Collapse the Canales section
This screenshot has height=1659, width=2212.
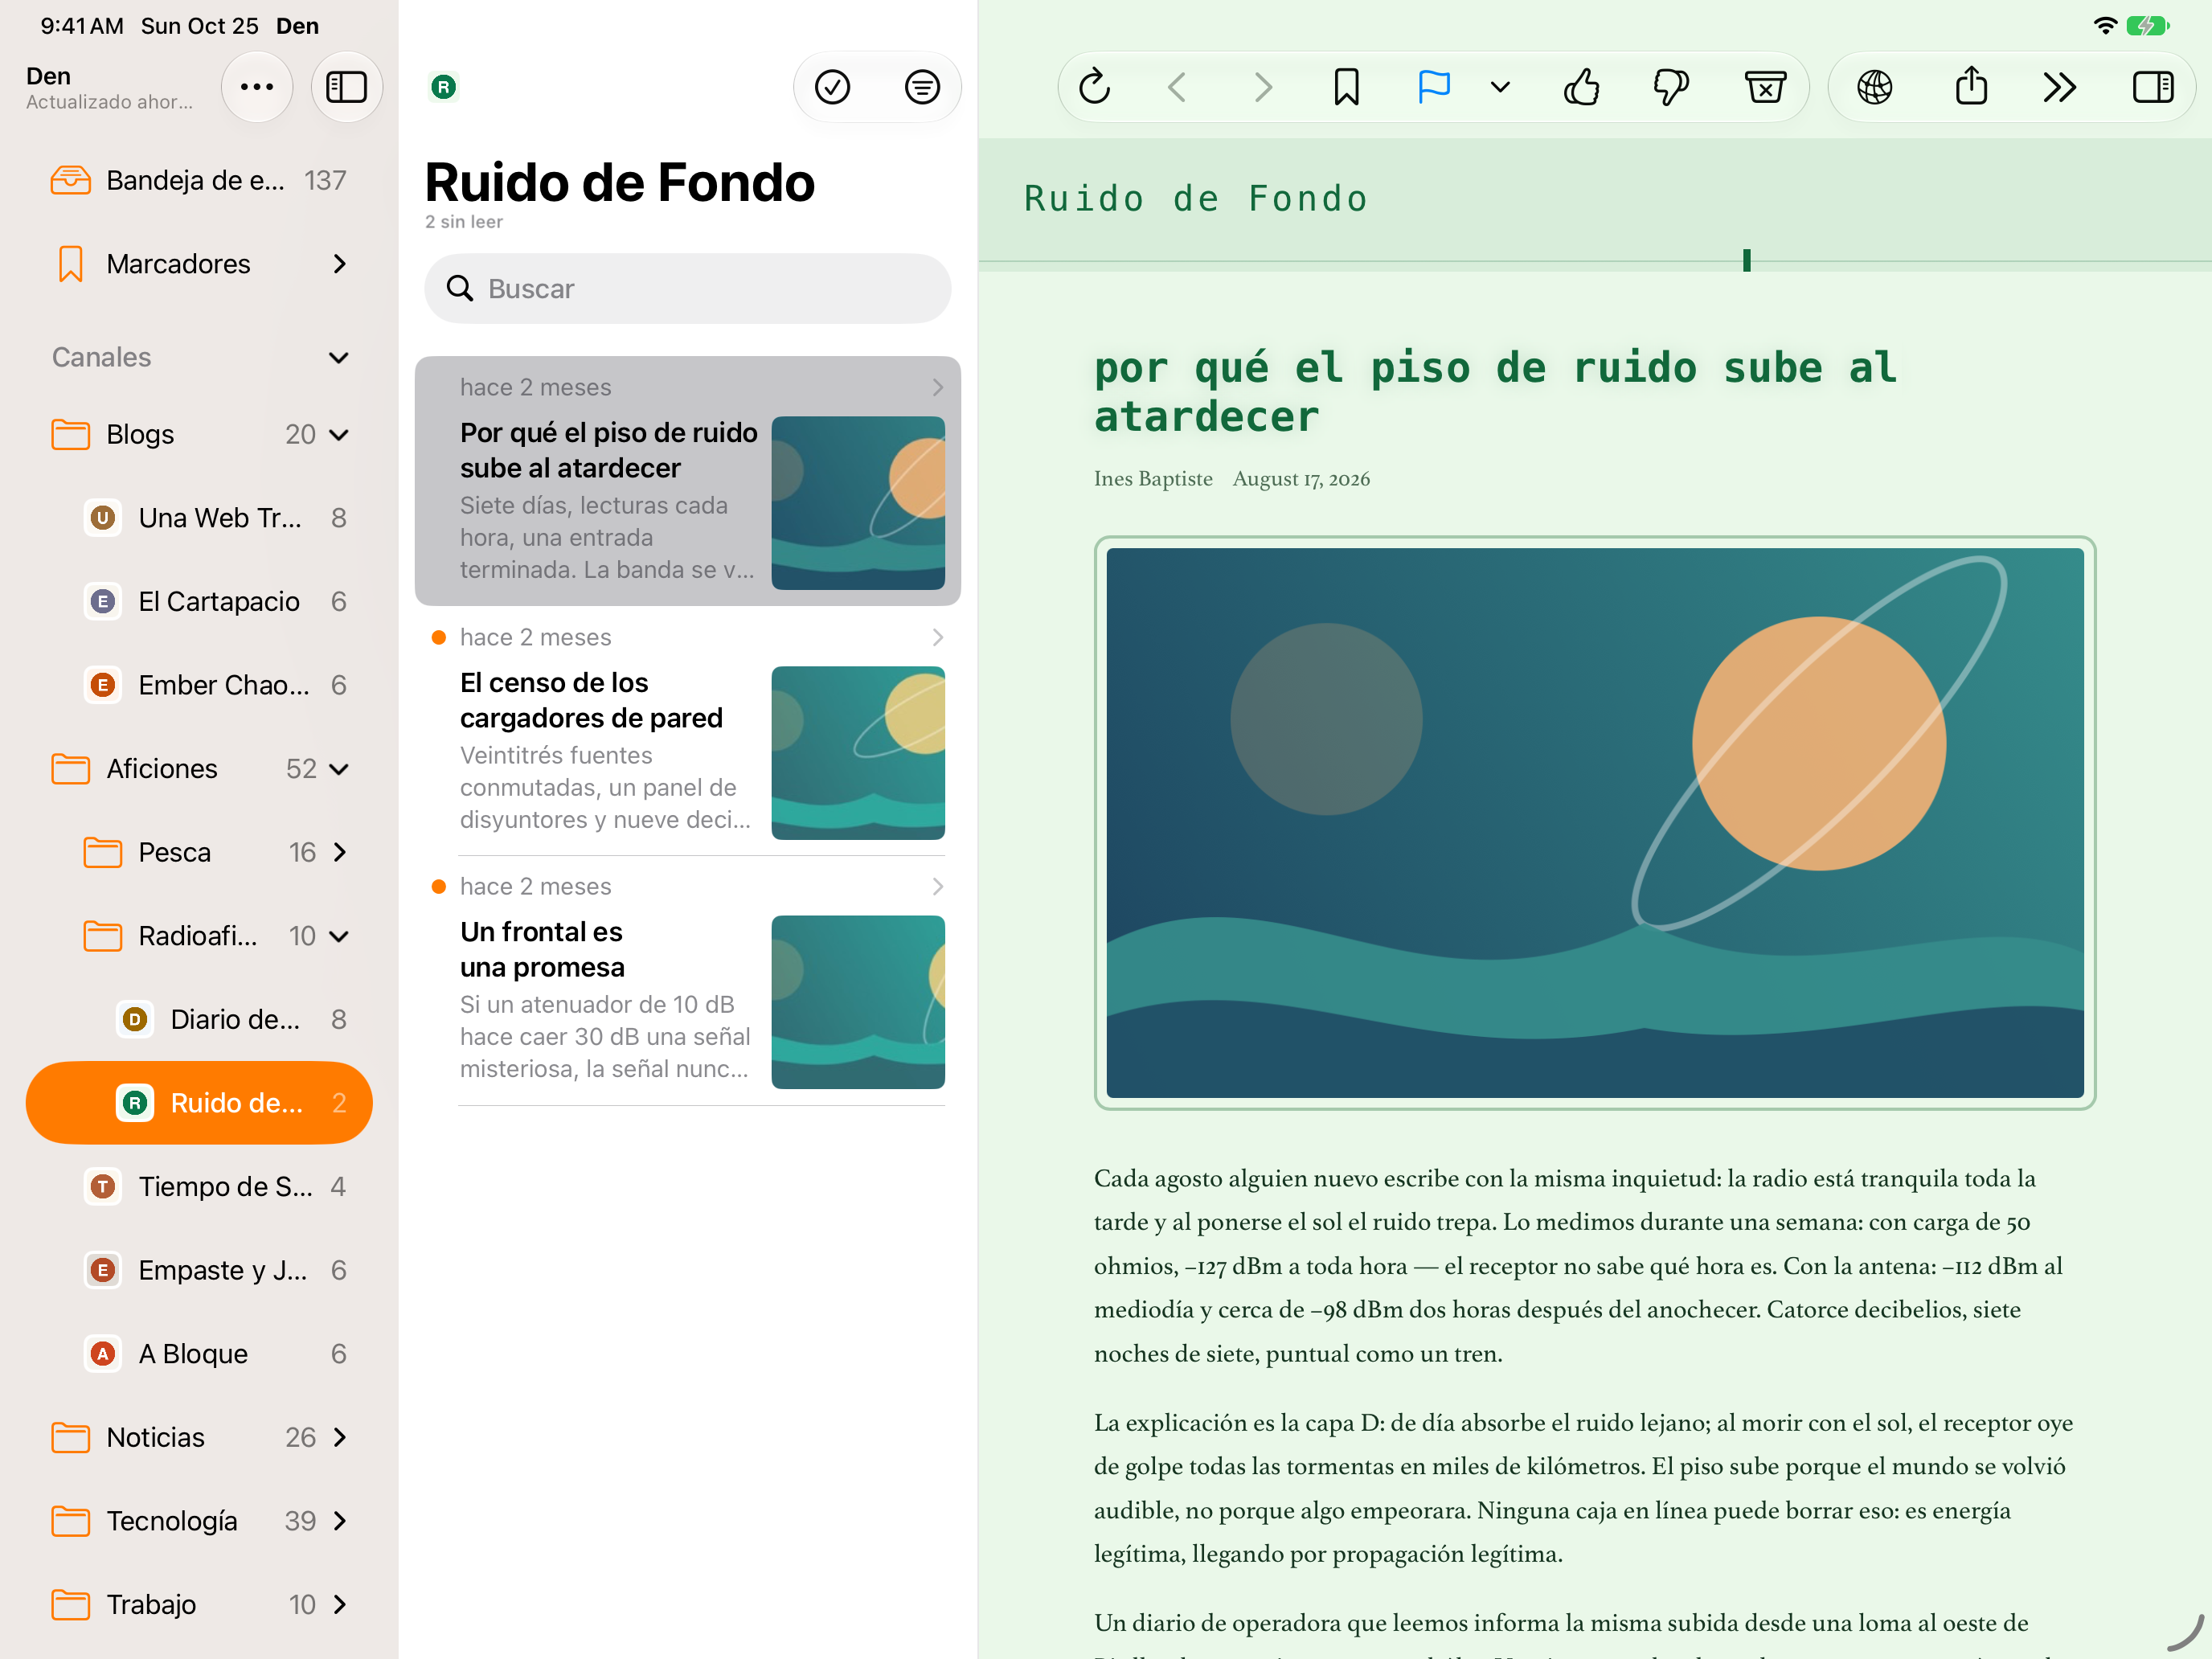[340, 358]
